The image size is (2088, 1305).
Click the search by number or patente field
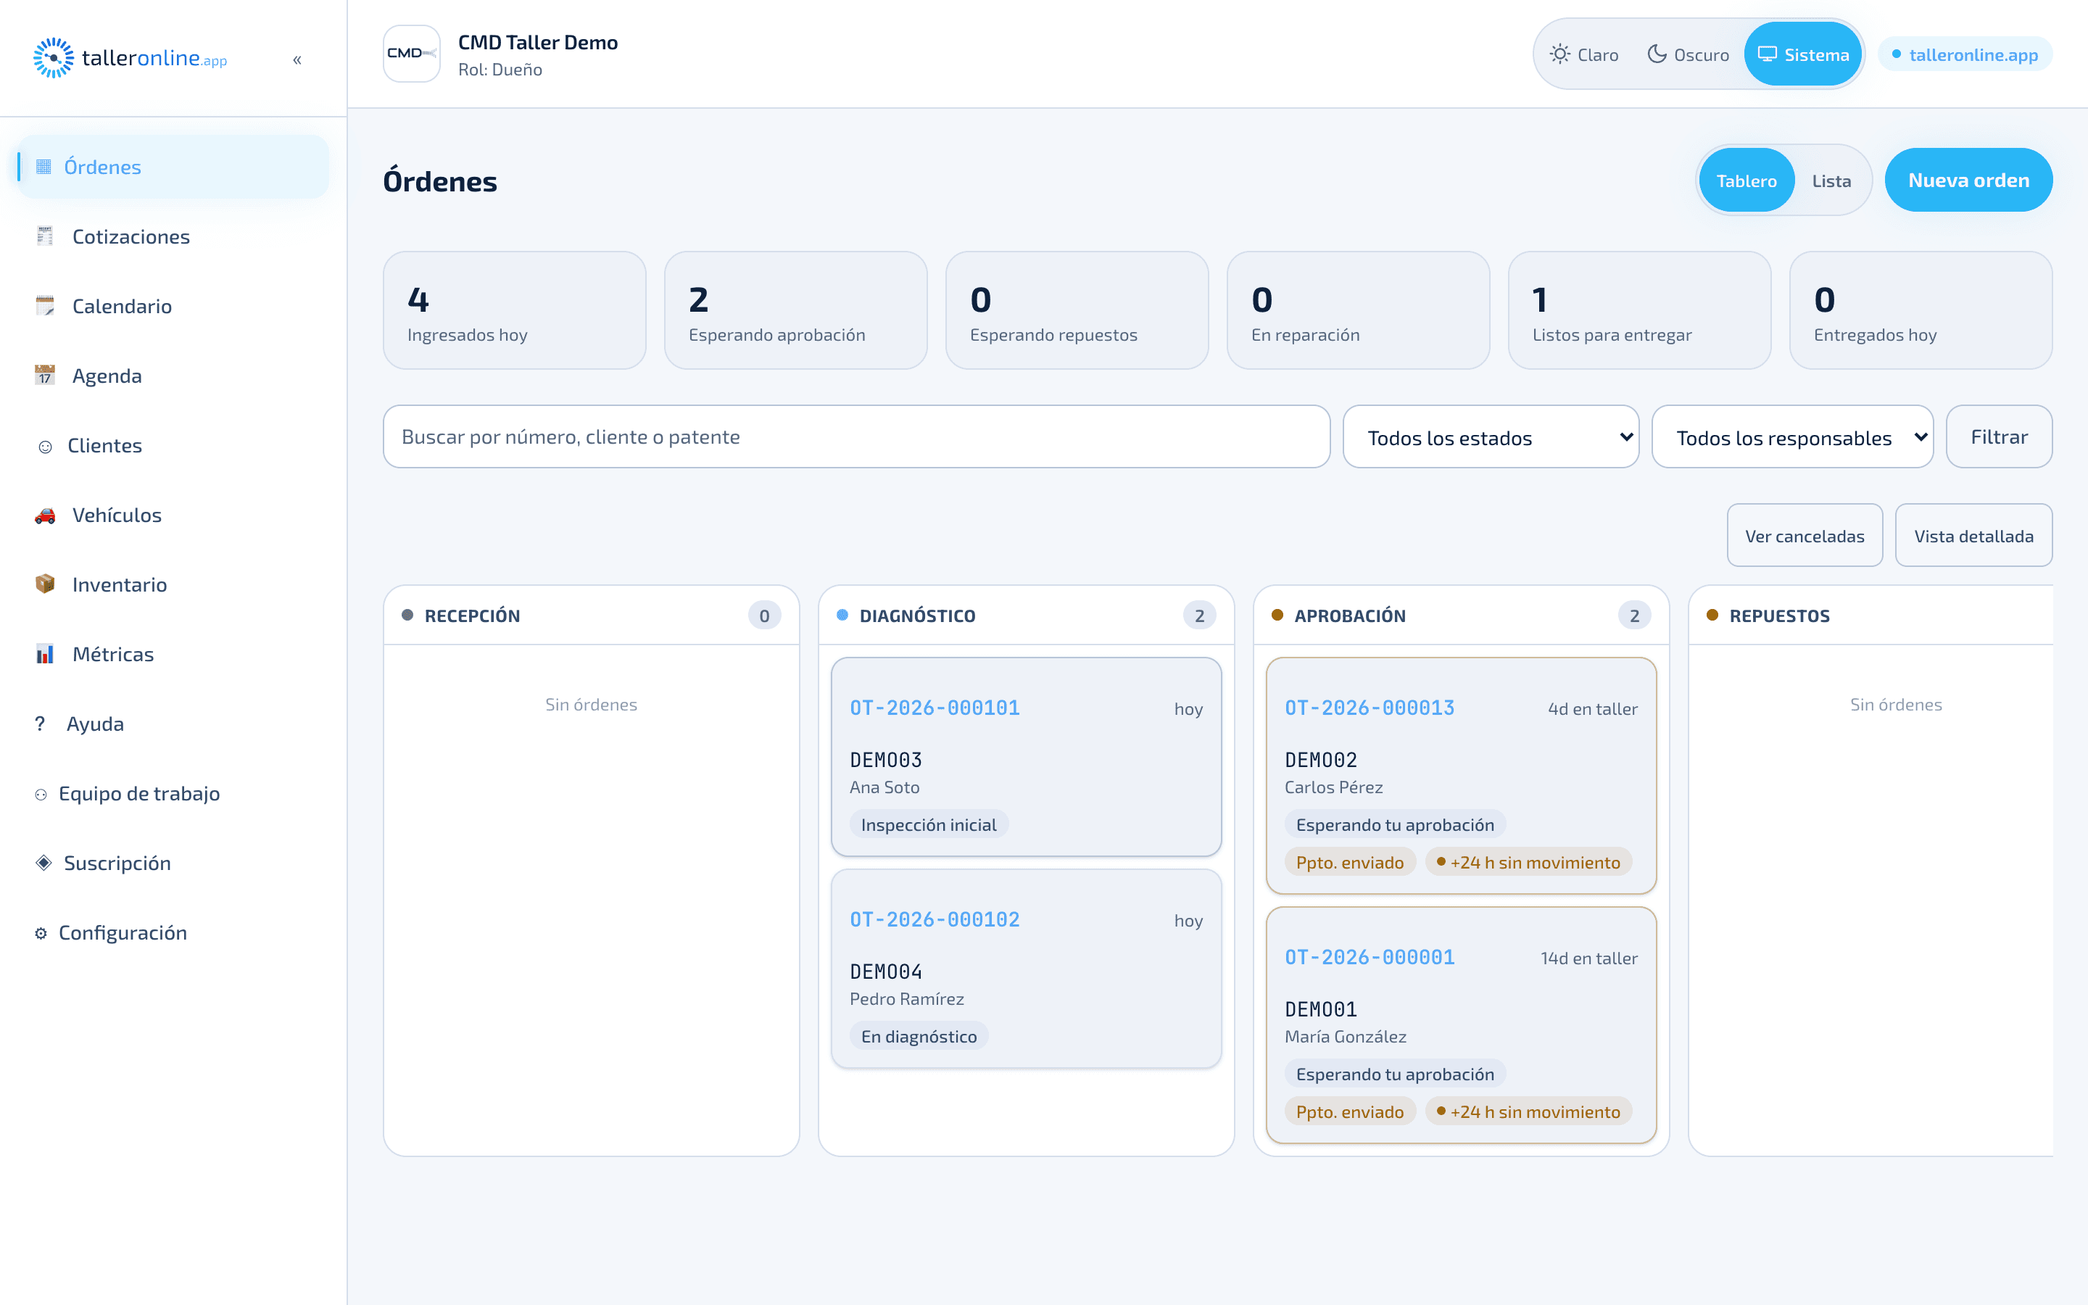[x=856, y=436]
